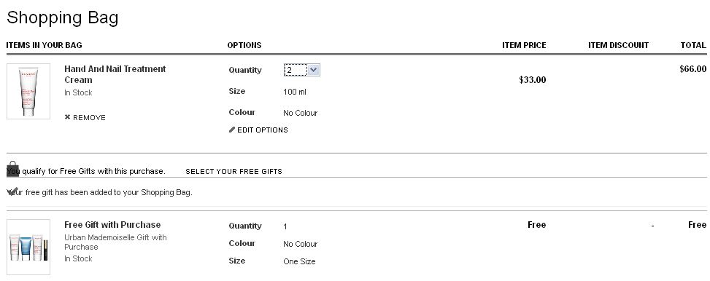Click the $66.00 total amount
Image resolution: width=710 pixels, height=281 pixels.
(x=692, y=69)
